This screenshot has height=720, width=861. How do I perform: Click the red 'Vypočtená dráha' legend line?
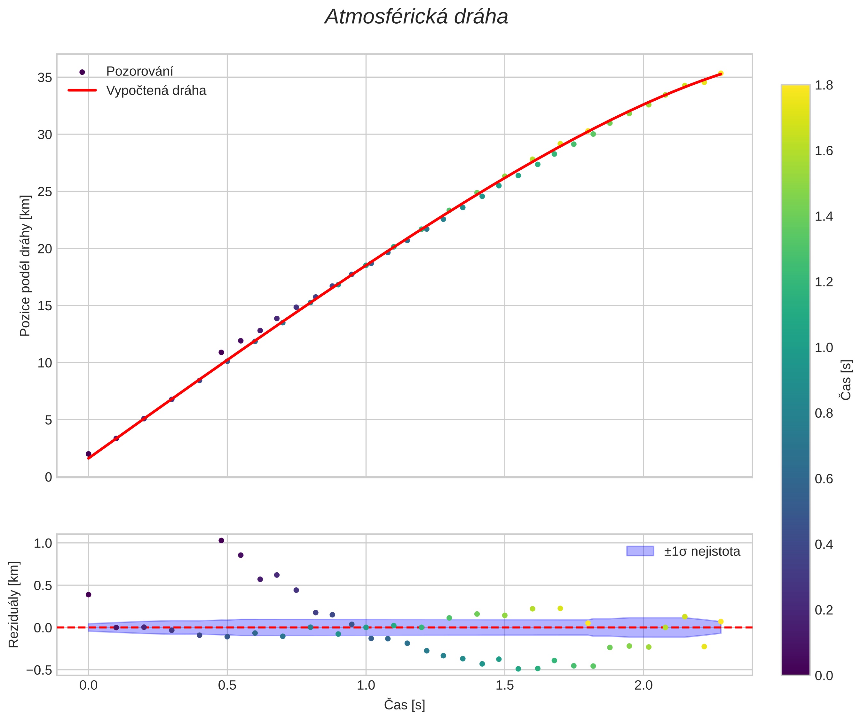coord(82,90)
